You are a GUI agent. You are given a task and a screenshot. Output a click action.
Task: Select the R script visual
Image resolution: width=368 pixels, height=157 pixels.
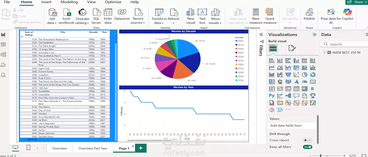pos(313,89)
